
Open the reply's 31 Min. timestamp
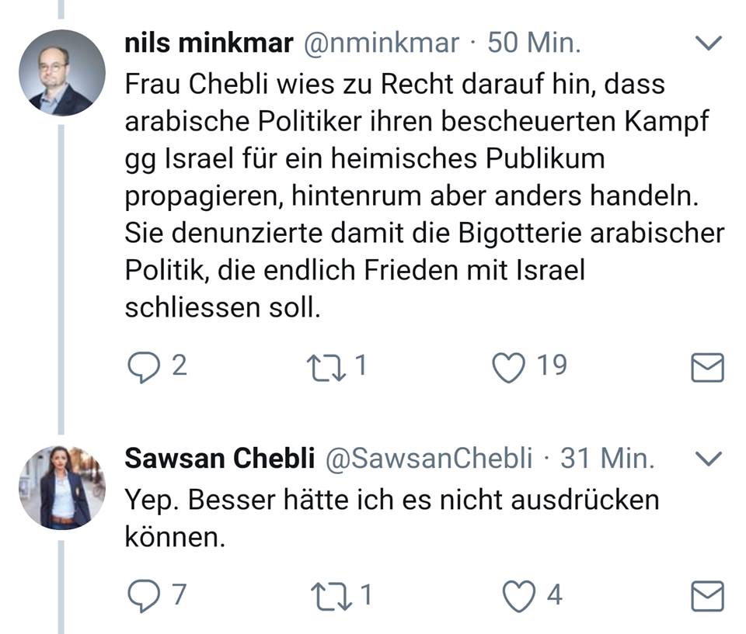click(607, 459)
